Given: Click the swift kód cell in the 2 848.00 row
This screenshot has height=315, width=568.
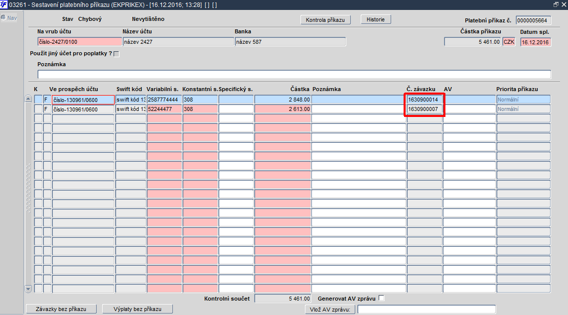Looking at the screenshot, I should click(131, 99).
